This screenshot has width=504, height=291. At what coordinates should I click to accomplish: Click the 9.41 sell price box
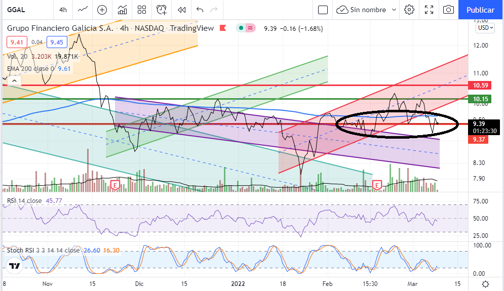pyautogui.click(x=17, y=43)
